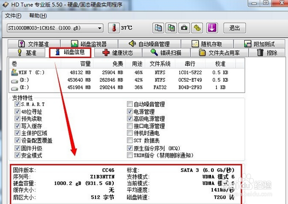The height and width of the screenshot is (204, 288).
Task: Toggle the 接口电源管理 checkbox
Action: [x=130, y=126]
